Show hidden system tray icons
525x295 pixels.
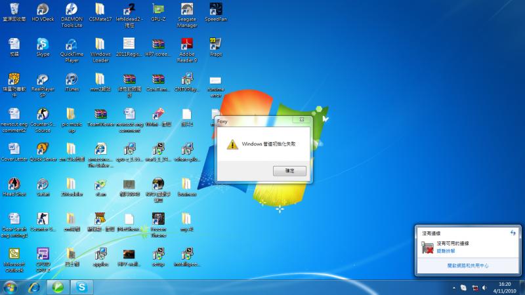coord(453,288)
